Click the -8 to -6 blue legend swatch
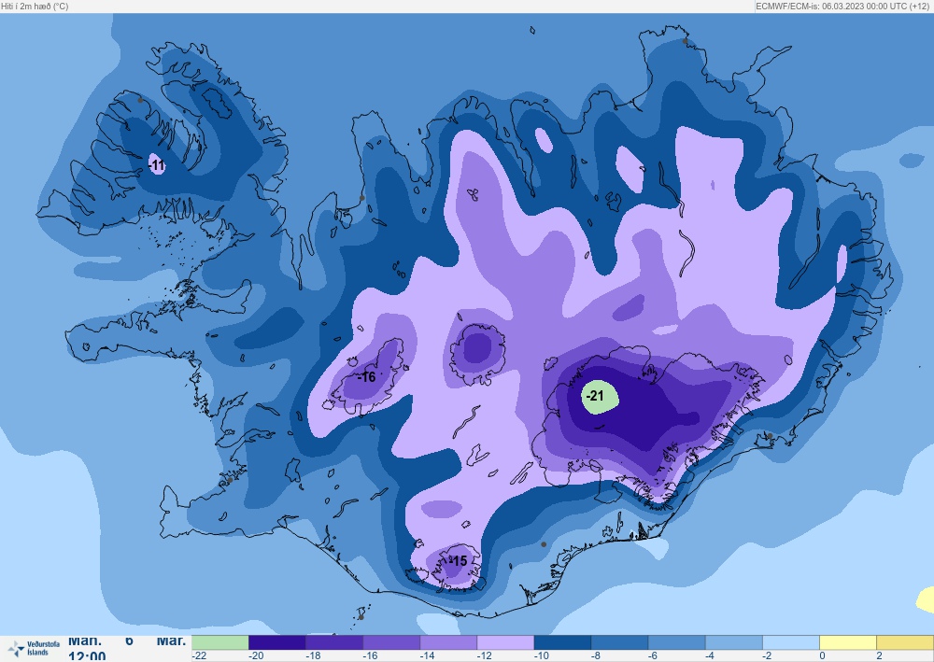Screen dimensions: 934x662 (x=620, y=642)
